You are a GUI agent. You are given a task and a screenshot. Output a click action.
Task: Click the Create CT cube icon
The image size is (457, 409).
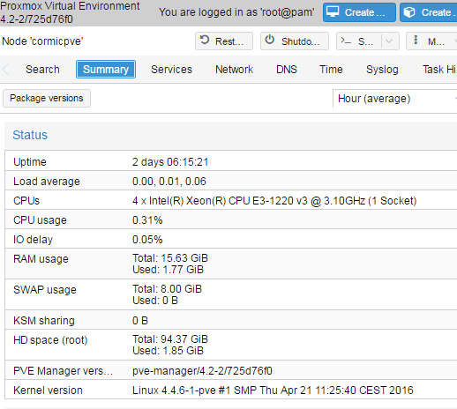tap(409, 12)
